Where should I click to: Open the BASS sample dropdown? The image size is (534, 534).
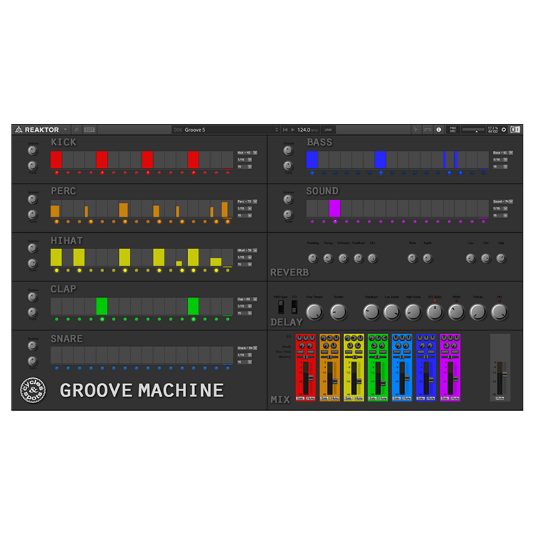pos(503,153)
